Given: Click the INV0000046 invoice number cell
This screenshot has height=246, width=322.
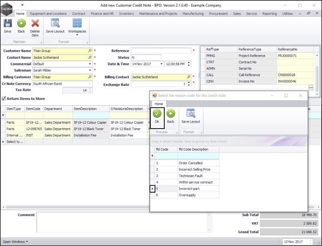Looking at the screenshot, I should [x=295, y=81].
